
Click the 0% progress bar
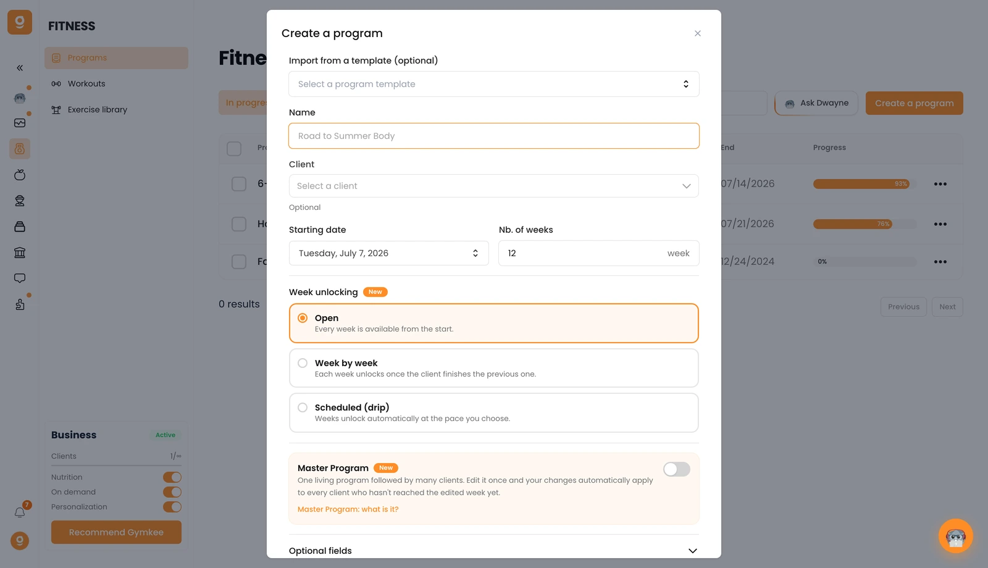tap(865, 262)
